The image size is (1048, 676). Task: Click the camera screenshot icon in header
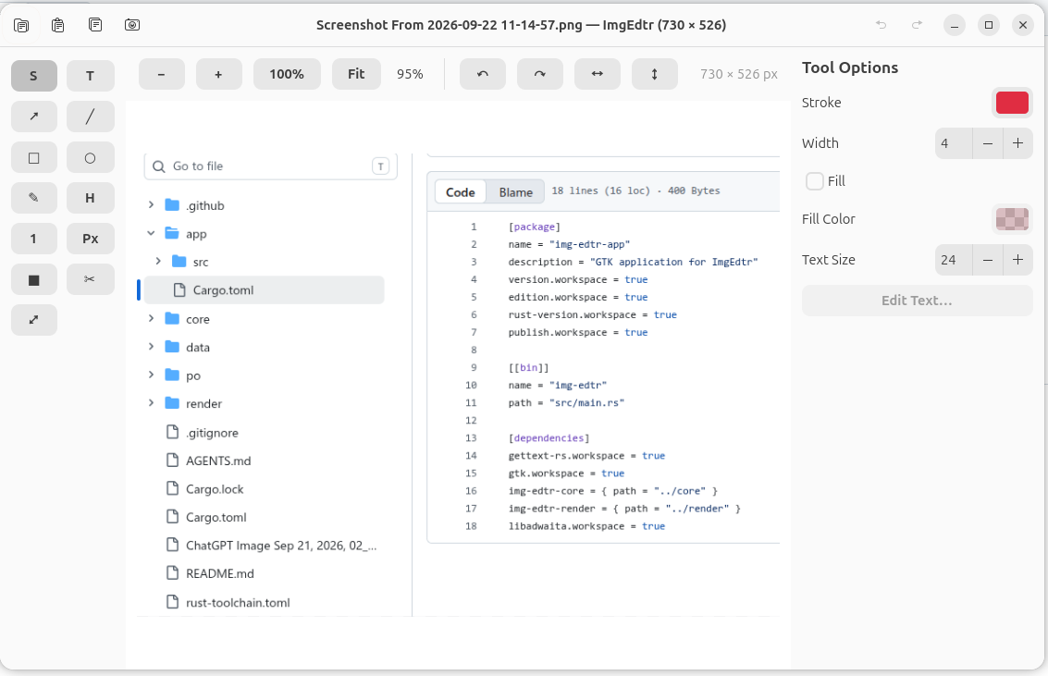click(132, 25)
